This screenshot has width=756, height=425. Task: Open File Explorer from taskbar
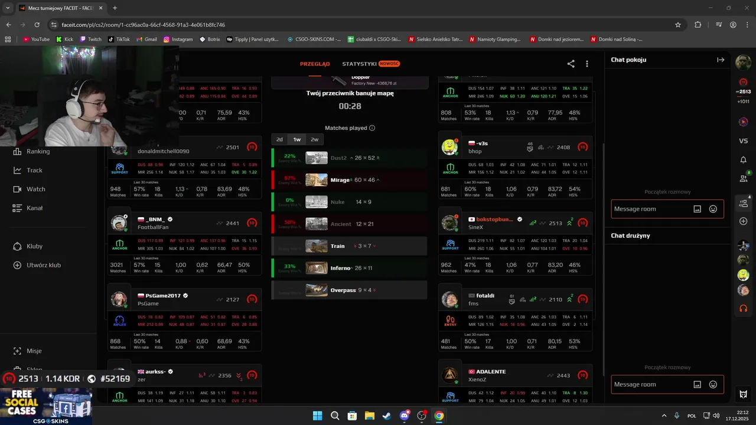pos(369,416)
